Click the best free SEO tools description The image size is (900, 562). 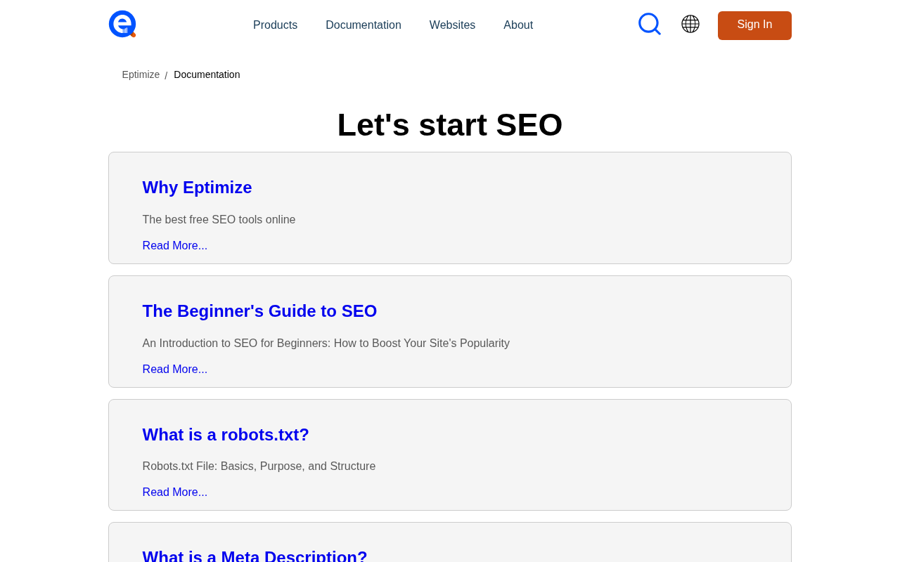click(x=219, y=220)
